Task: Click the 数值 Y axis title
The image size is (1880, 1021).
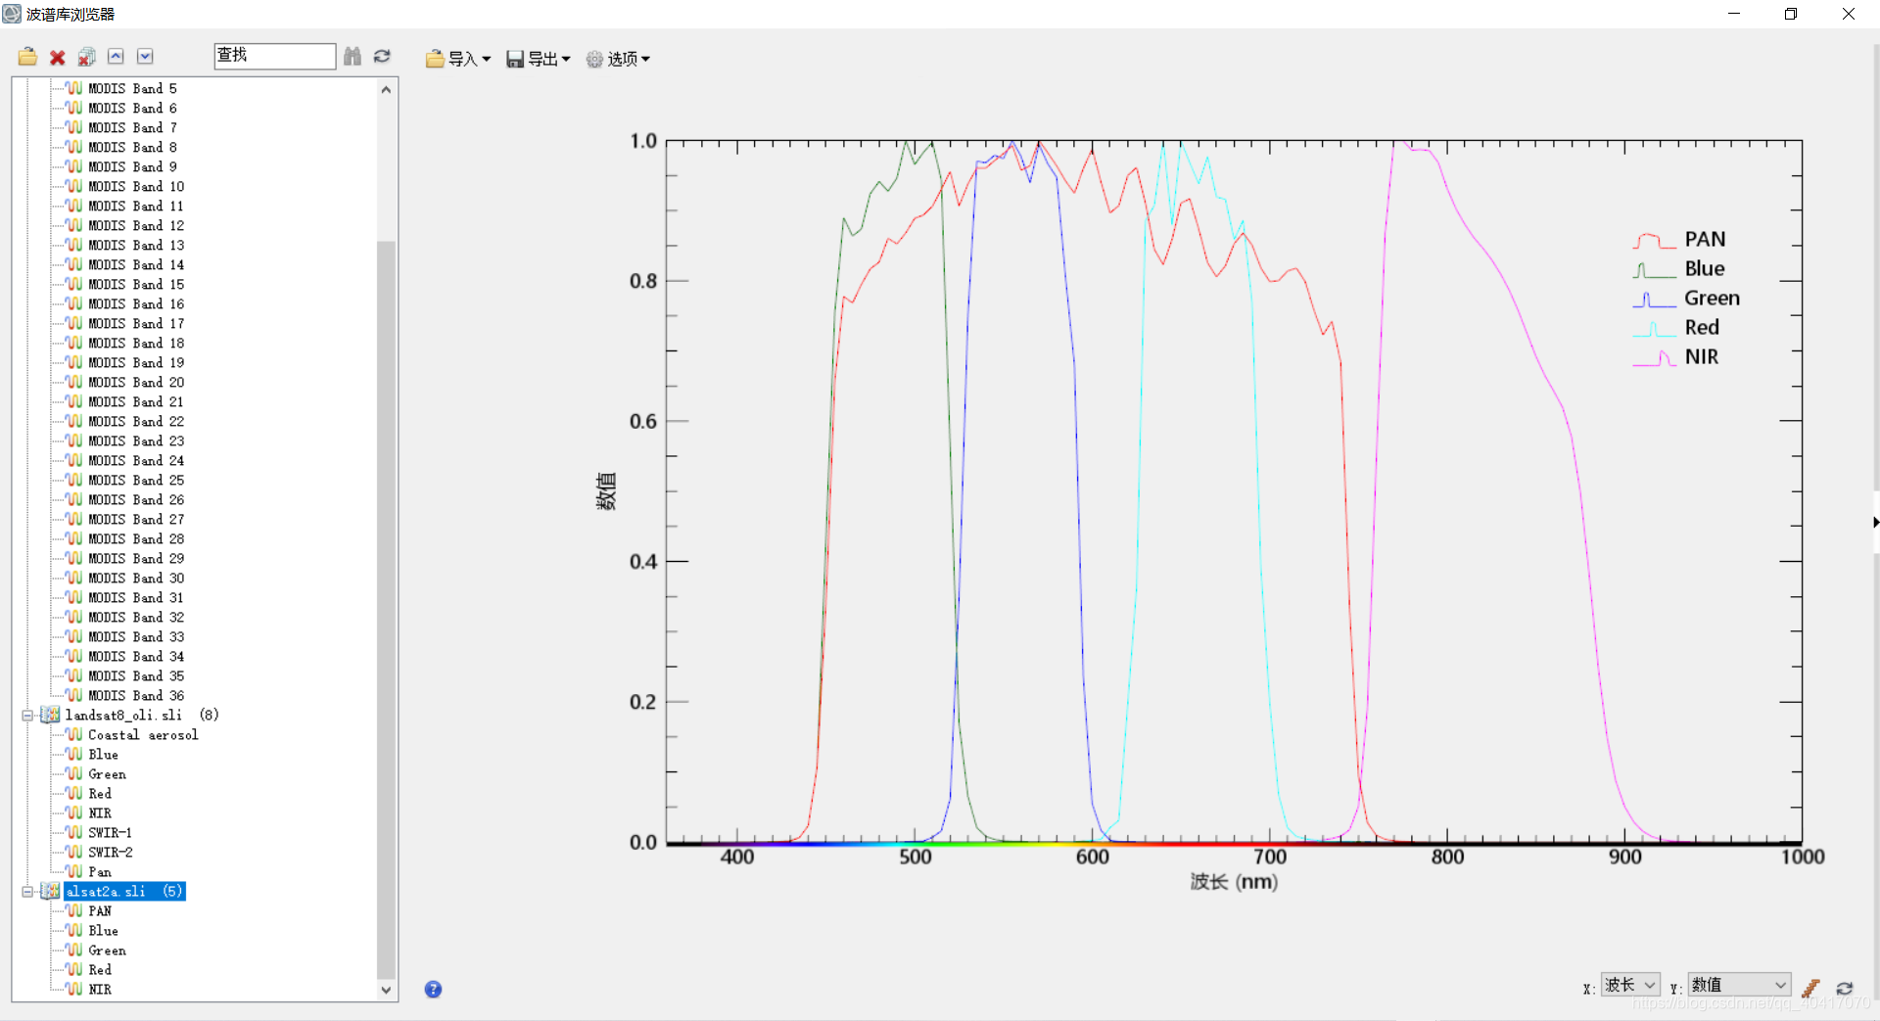Action: 607,491
